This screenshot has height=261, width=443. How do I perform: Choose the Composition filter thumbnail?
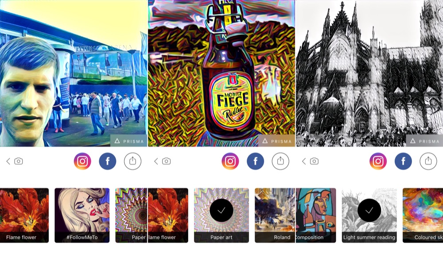316,215
